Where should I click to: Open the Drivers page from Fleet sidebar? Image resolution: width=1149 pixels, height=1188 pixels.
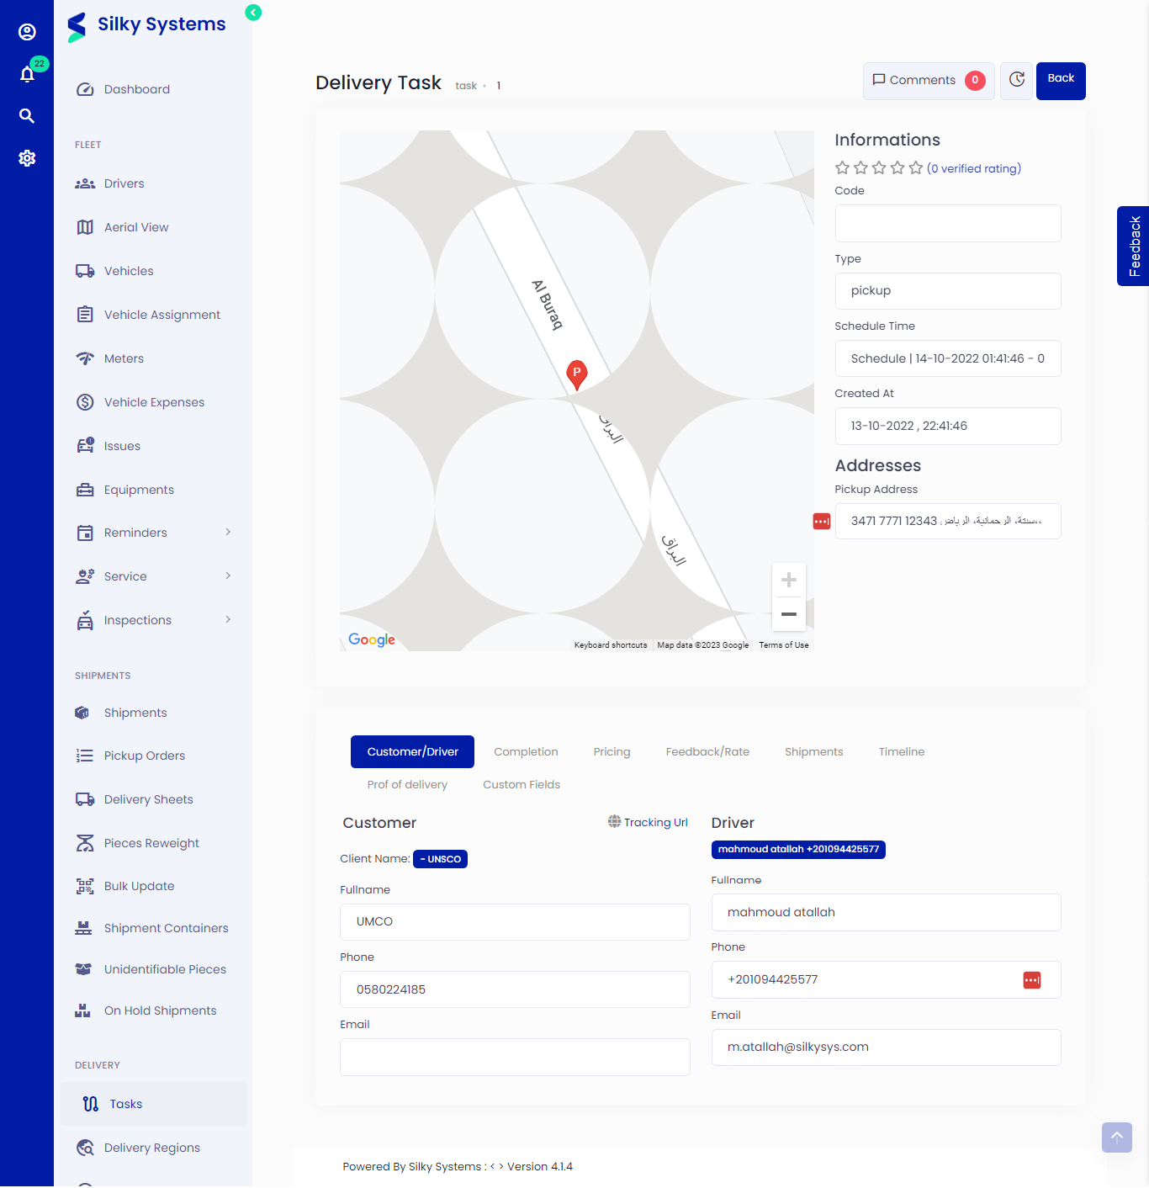[x=124, y=183]
